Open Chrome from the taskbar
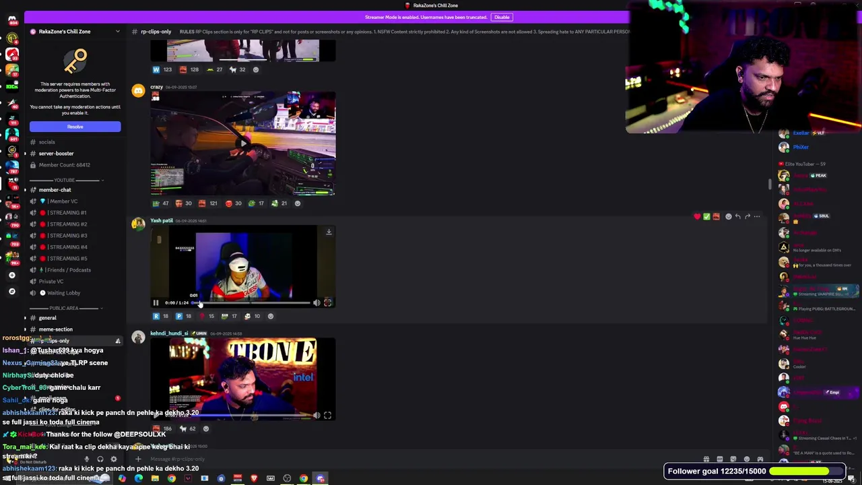The width and height of the screenshot is (862, 485). [x=172, y=479]
